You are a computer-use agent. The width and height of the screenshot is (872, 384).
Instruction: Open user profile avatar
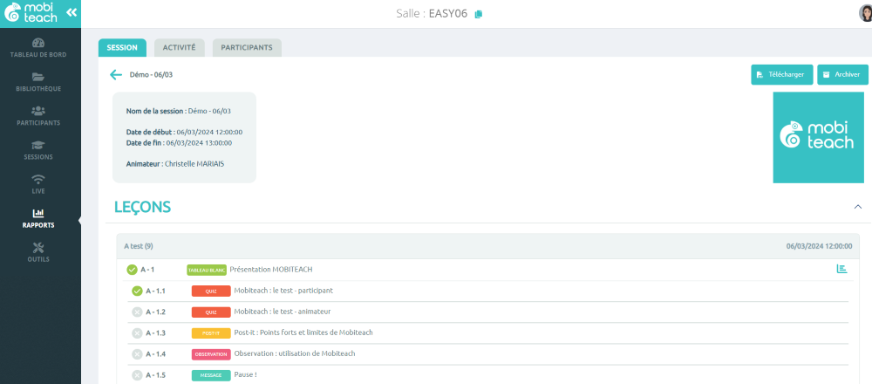coord(865,13)
